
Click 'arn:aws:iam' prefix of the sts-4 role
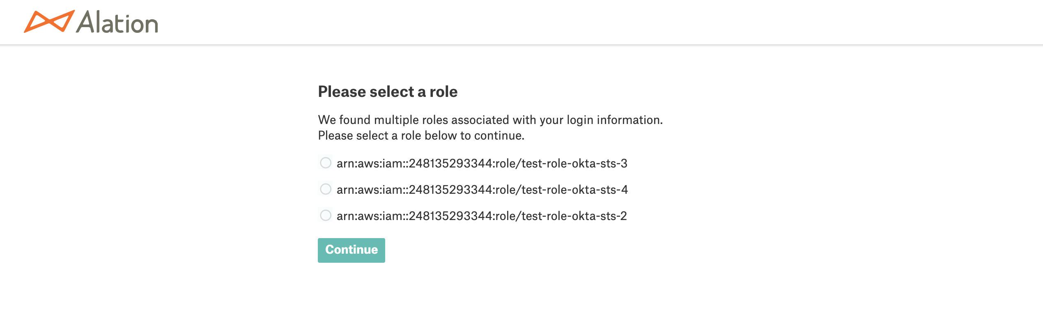(370, 190)
